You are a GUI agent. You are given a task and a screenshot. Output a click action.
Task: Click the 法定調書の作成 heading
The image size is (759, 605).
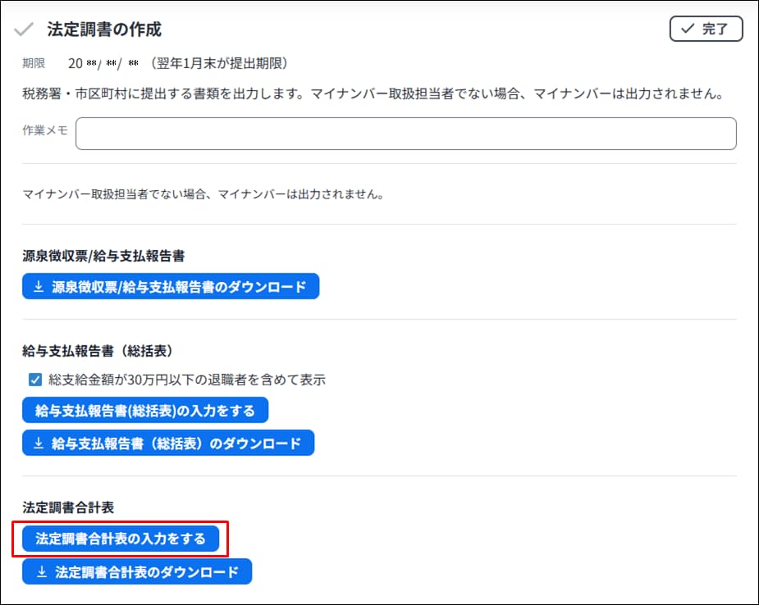[104, 30]
